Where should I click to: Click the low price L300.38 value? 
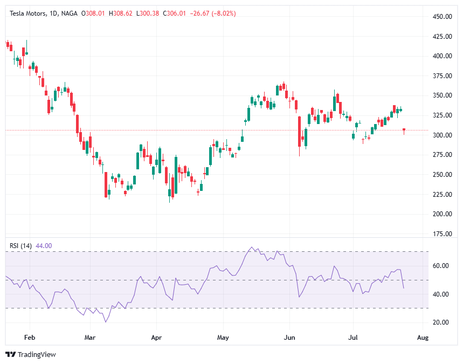pos(148,13)
